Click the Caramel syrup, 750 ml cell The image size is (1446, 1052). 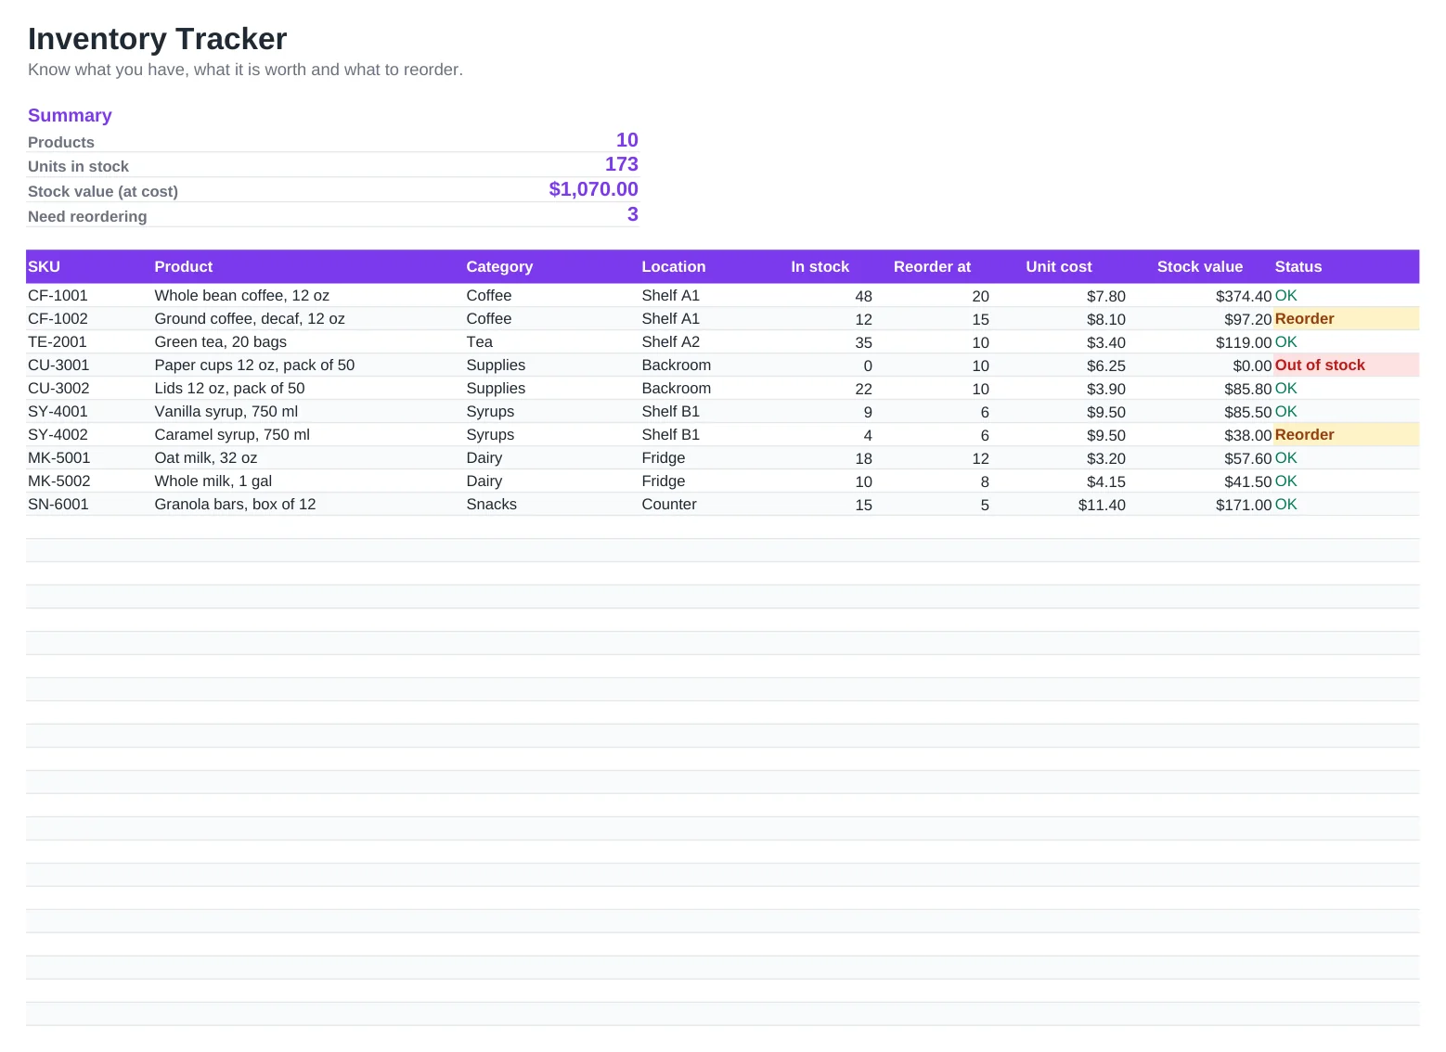coord(232,434)
